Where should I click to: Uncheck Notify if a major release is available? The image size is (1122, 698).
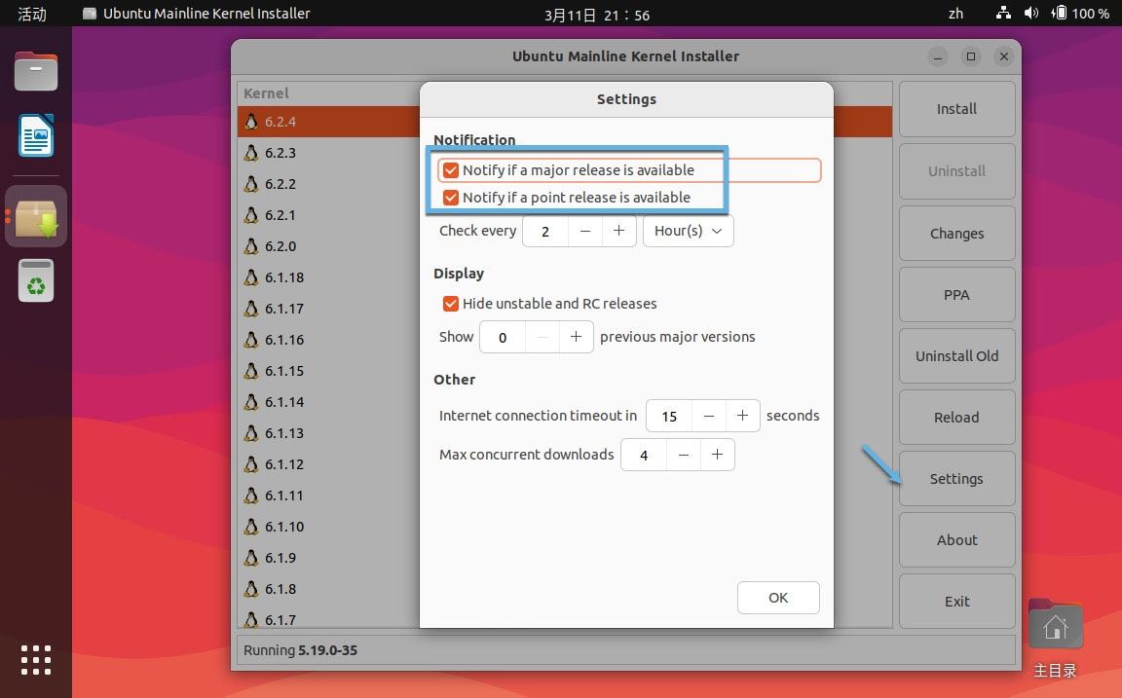[x=451, y=170]
